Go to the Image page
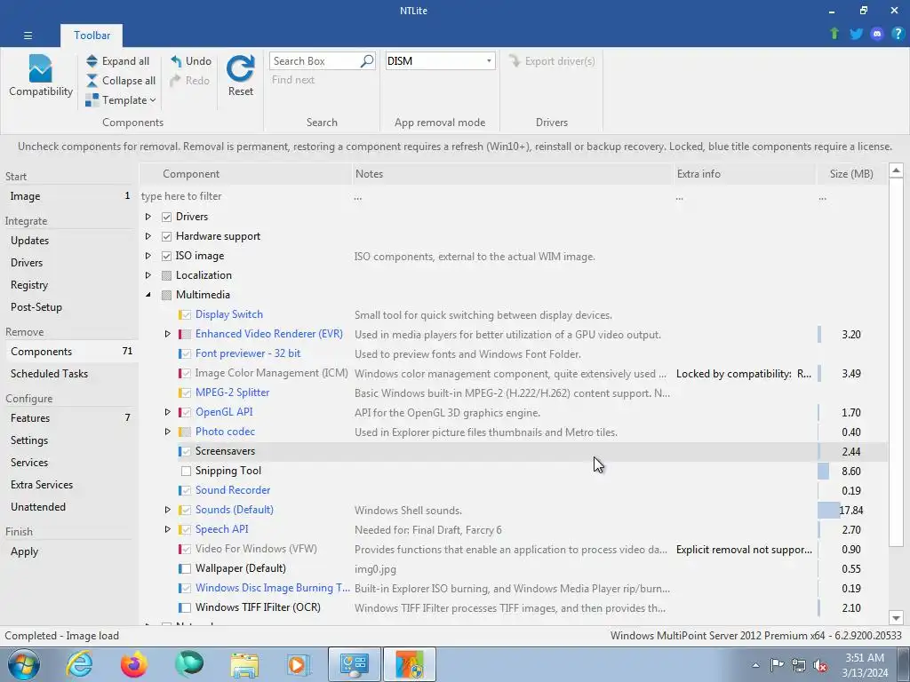 click(x=68, y=196)
